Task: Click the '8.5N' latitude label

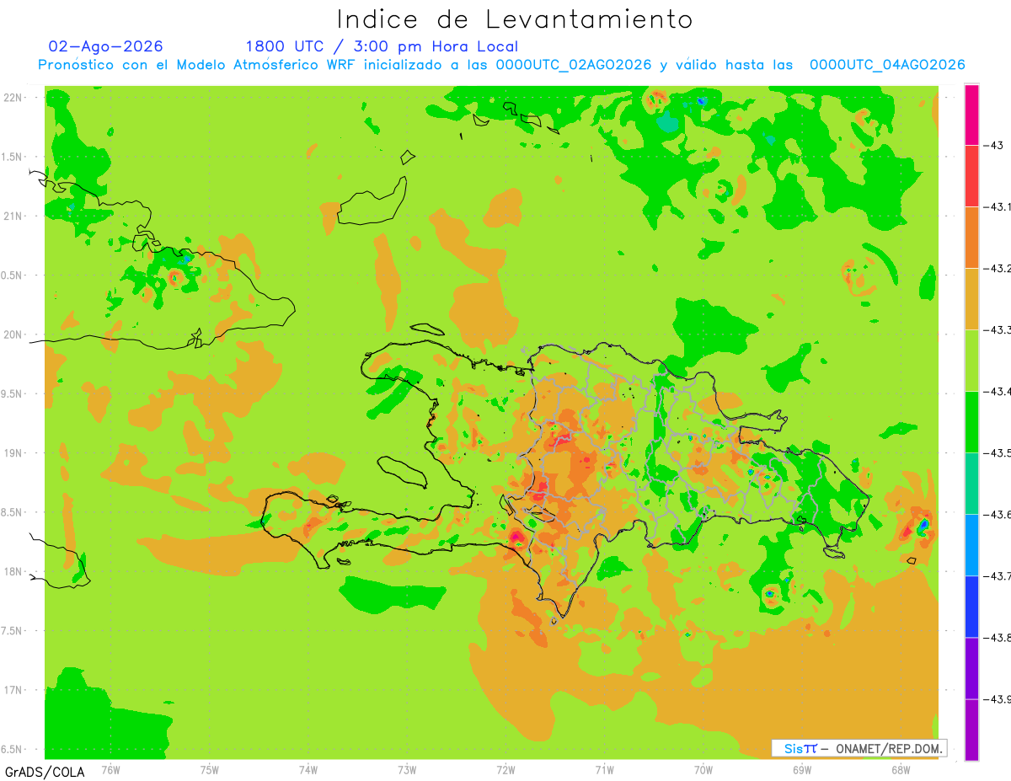Action: (x=12, y=512)
